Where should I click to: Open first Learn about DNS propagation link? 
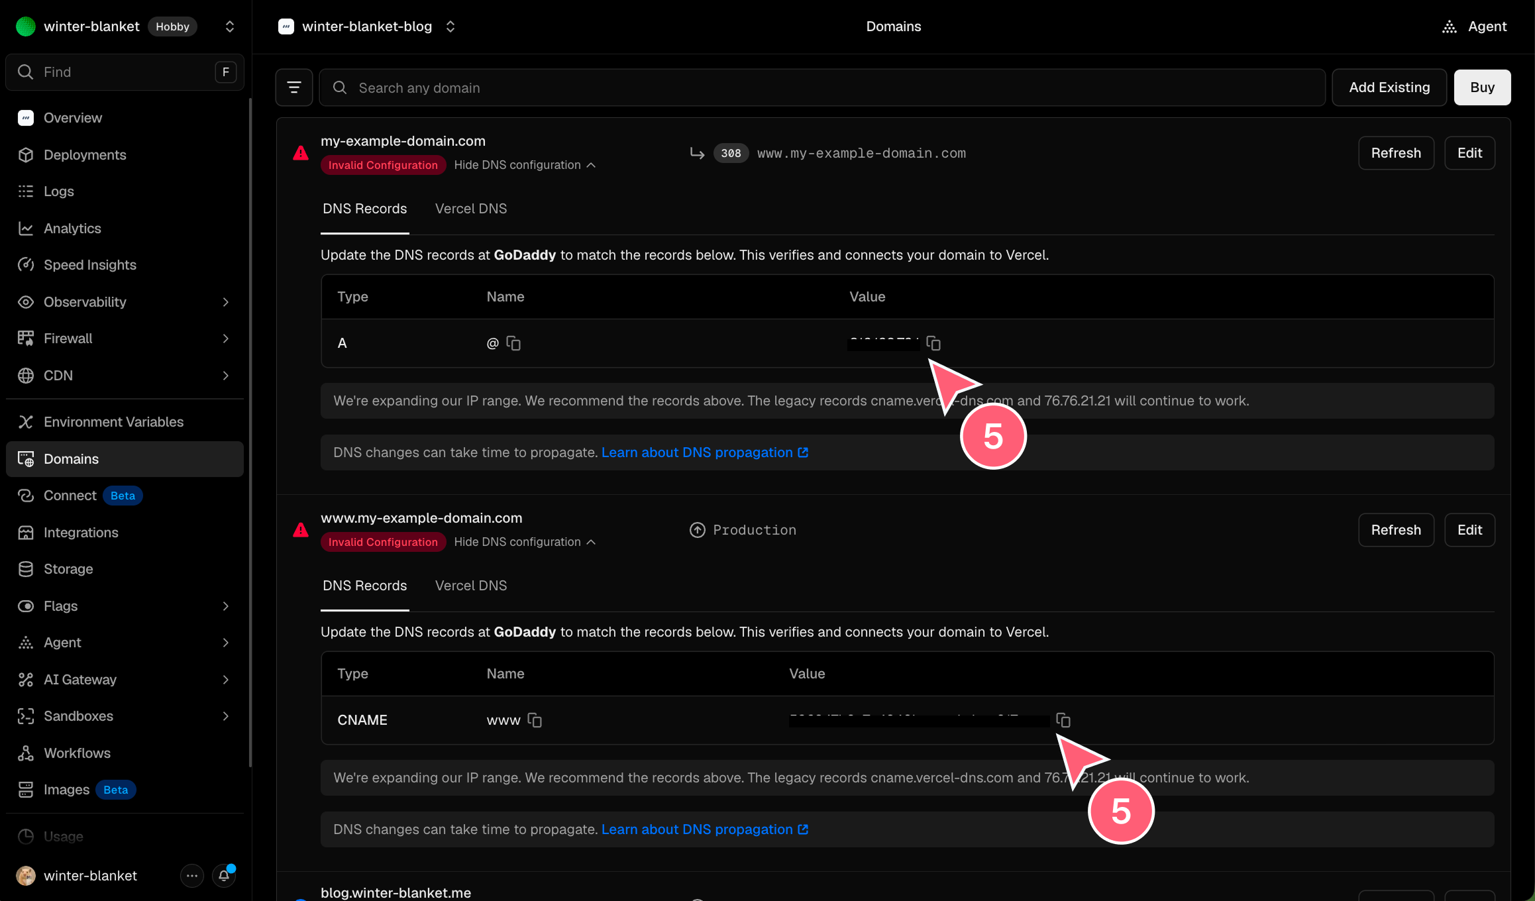705,452
